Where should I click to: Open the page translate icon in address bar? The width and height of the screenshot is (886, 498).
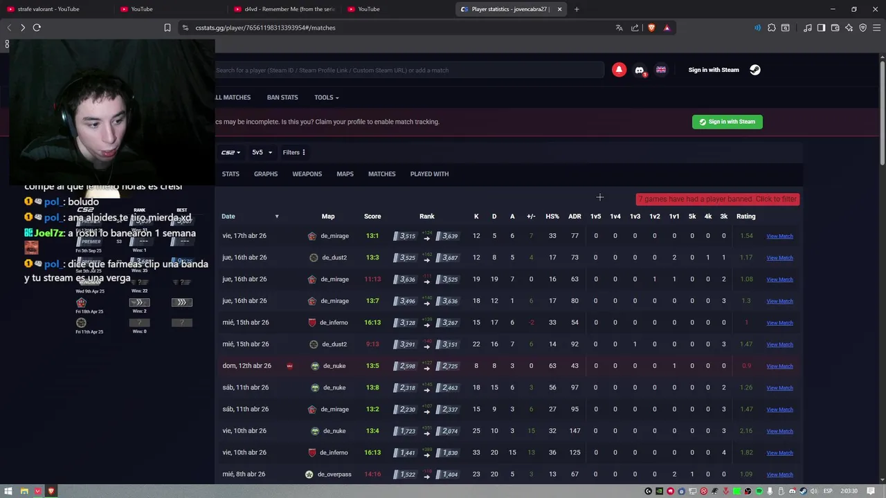pos(619,28)
